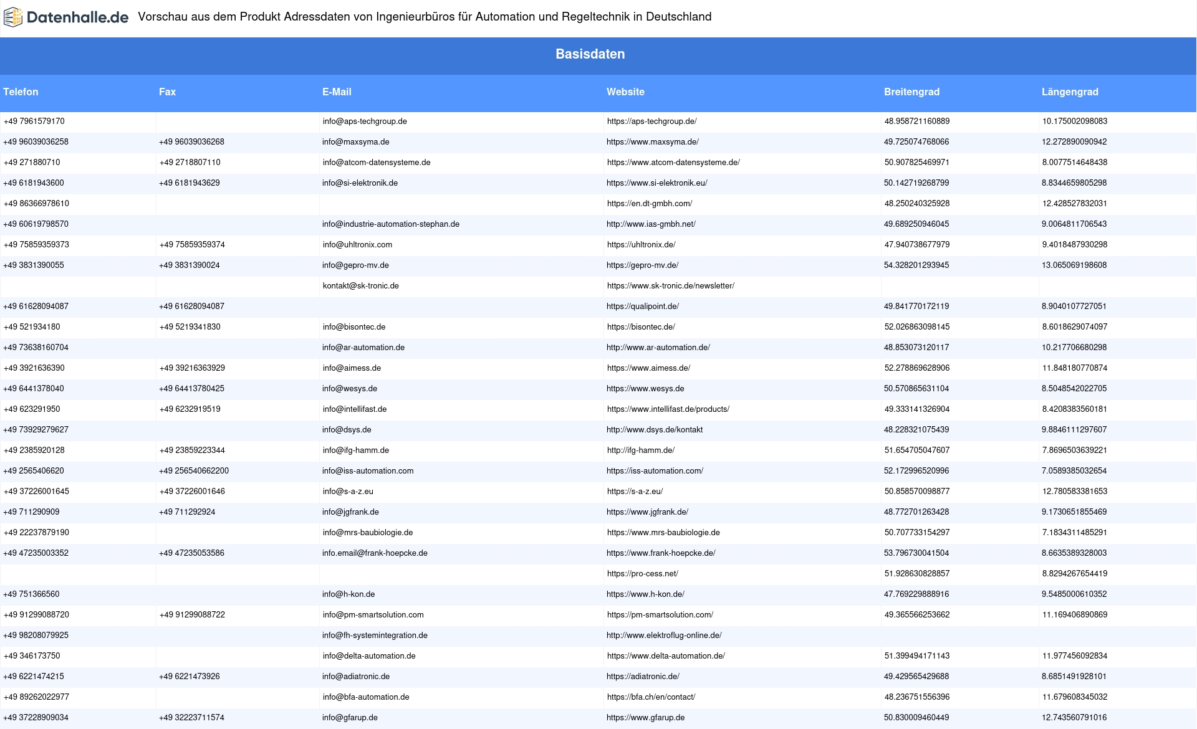Select longitude 7.0589385032654
Viewport: 1197px width, 729px height.
[x=1074, y=471]
